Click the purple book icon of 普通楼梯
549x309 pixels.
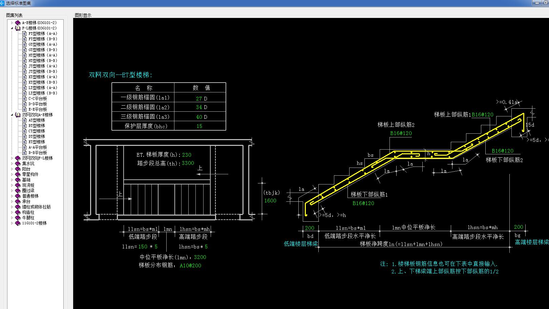(x=18, y=196)
